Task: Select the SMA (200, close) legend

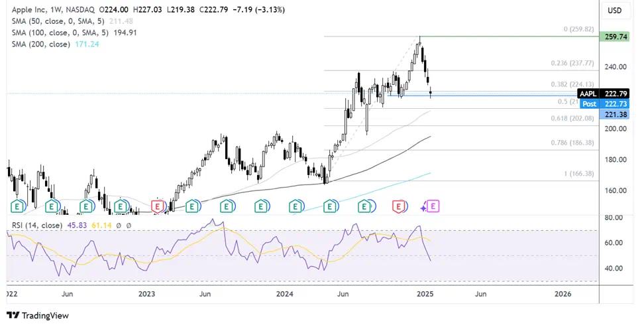Action: [x=41, y=44]
